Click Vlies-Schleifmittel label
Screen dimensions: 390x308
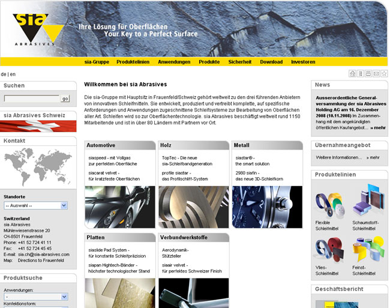click(x=327, y=270)
